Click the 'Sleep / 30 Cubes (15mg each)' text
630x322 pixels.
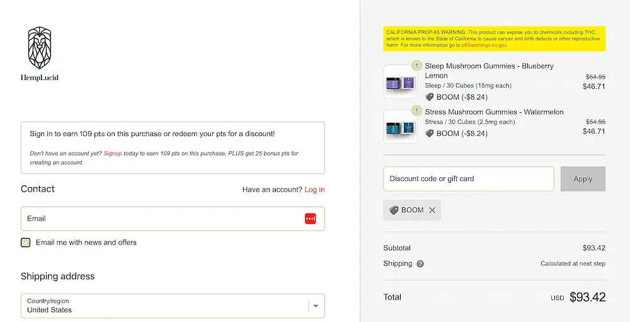pos(468,86)
